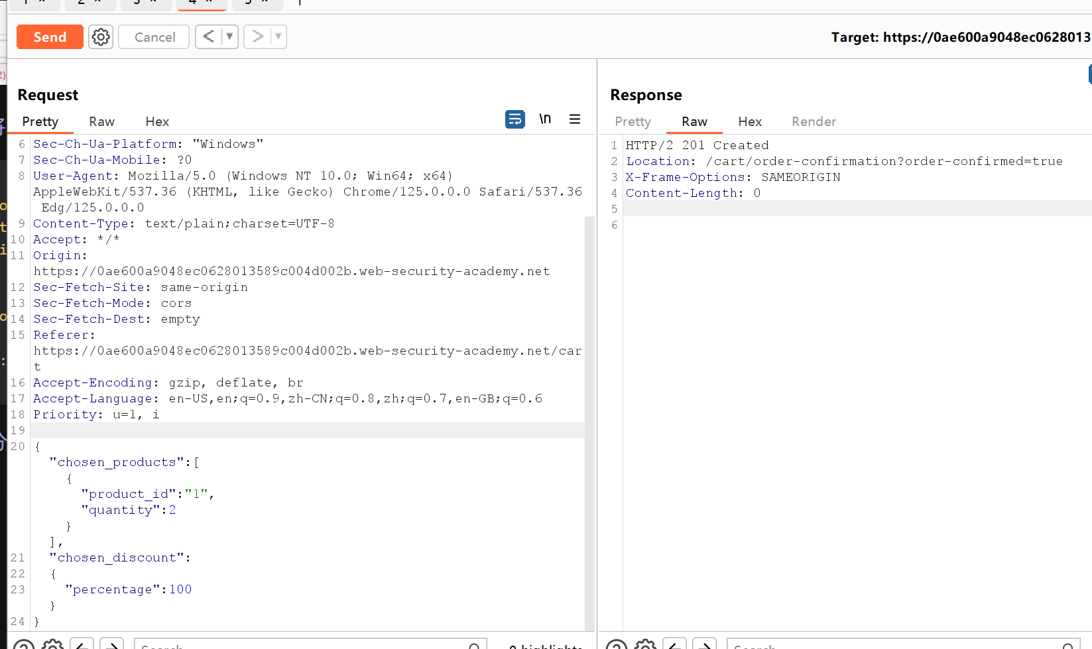Toggle word wrap icon in Request panel
Viewport: 1092px width, 649px height.
pos(515,119)
